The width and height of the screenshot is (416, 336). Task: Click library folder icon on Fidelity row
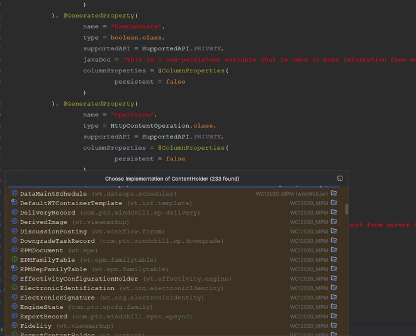pos(334,325)
